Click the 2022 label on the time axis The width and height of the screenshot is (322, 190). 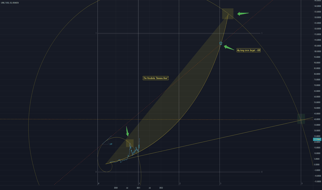click(161, 188)
